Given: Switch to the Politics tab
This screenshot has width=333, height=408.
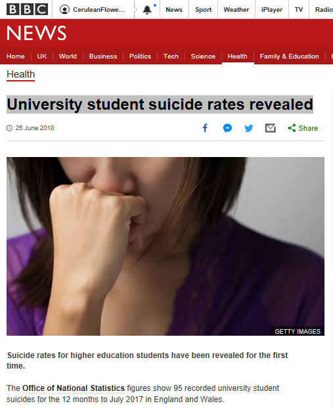Looking at the screenshot, I should tap(140, 57).
